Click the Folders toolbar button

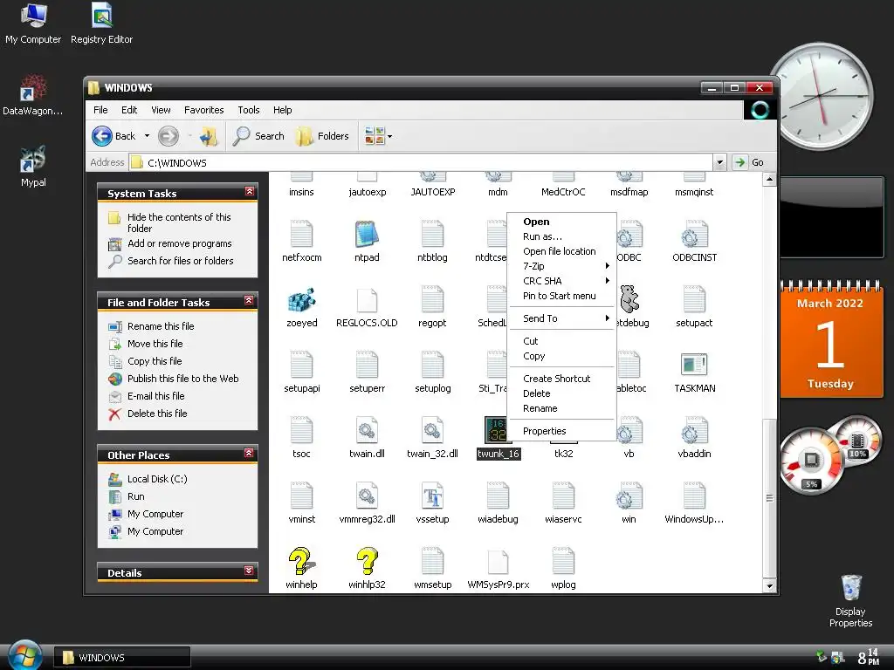click(322, 136)
